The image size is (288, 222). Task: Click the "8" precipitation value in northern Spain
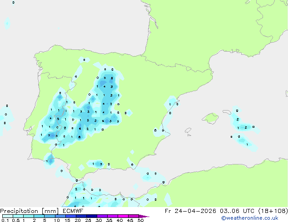coord(112,78)
